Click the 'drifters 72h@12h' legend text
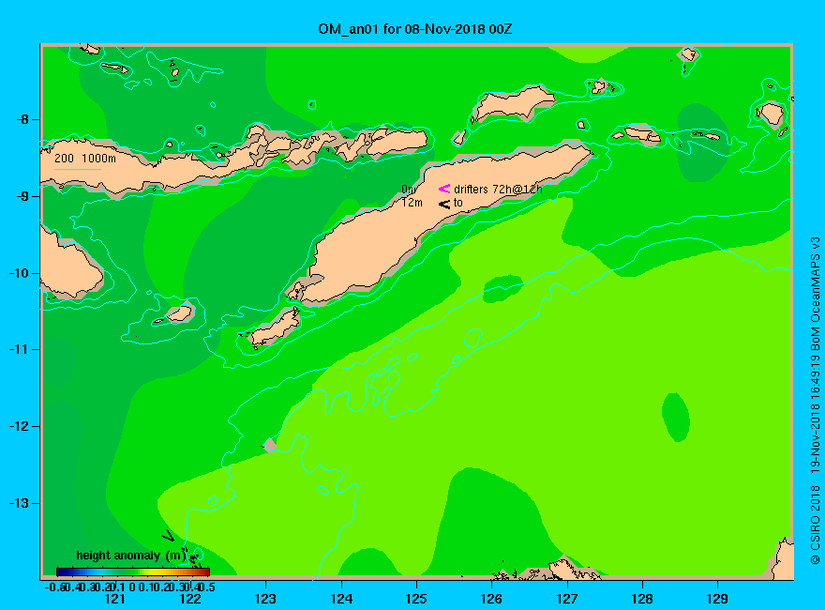This screenshot has width=825, height=610. pos(498,190)
